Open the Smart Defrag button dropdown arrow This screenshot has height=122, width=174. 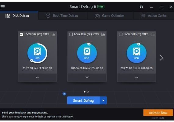103,100
